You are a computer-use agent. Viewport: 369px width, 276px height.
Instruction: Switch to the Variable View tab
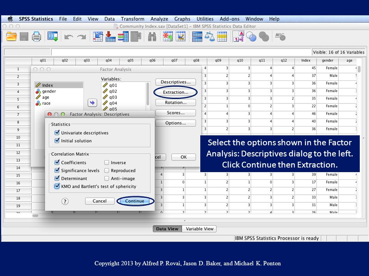[x=199, y=228]
